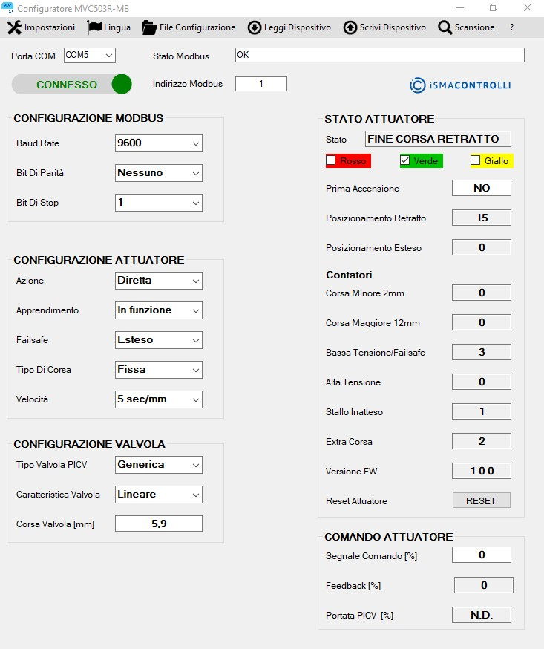Uncheck the Verde checkbox
This screenshot has width=544, height=649.
(x=405, y=160)
